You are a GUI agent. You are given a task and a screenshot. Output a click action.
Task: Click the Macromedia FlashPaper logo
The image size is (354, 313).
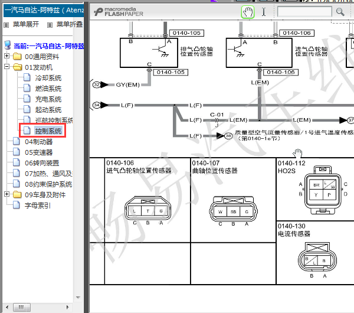(x=119, y=12)
